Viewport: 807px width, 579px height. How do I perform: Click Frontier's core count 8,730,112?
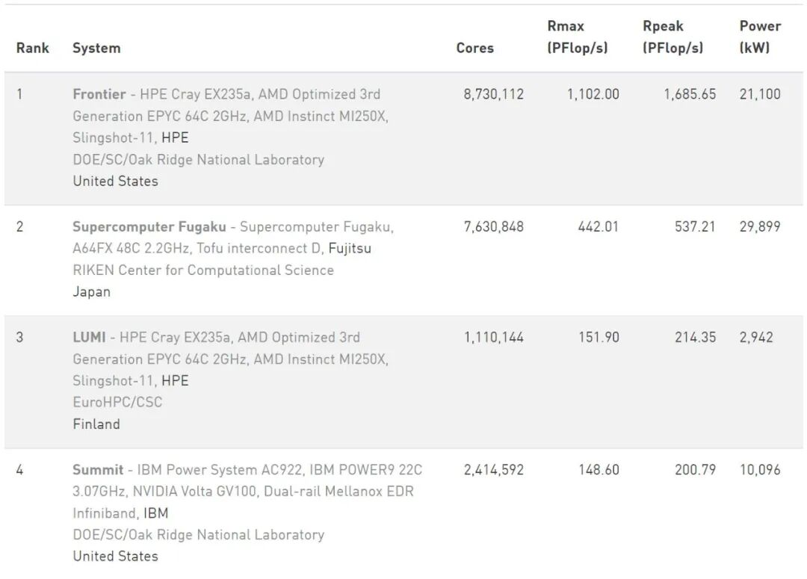pos(493,94)
